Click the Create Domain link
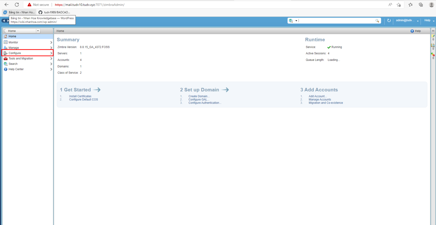Viewport: 436px width, 225px height. (x=199, y=96)
